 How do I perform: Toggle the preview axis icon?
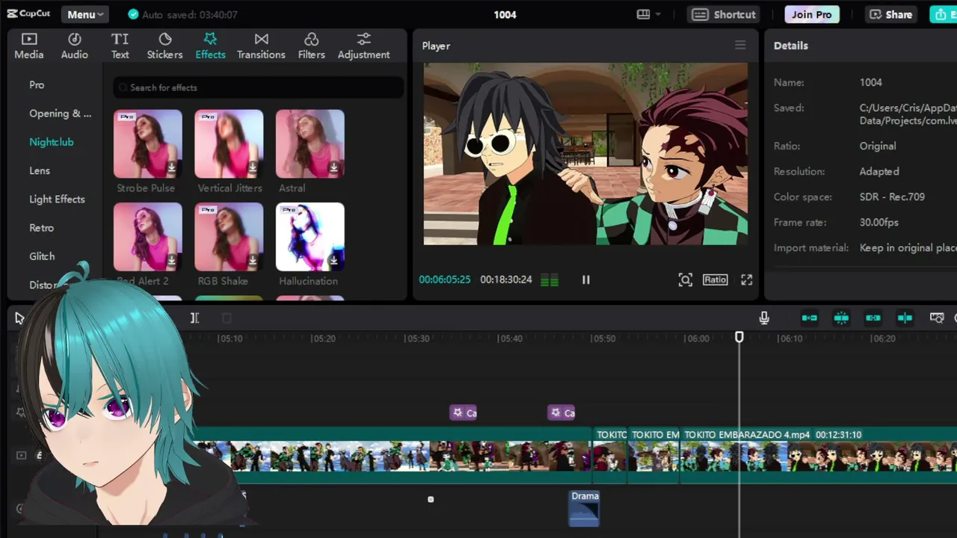tap(905, 318)
